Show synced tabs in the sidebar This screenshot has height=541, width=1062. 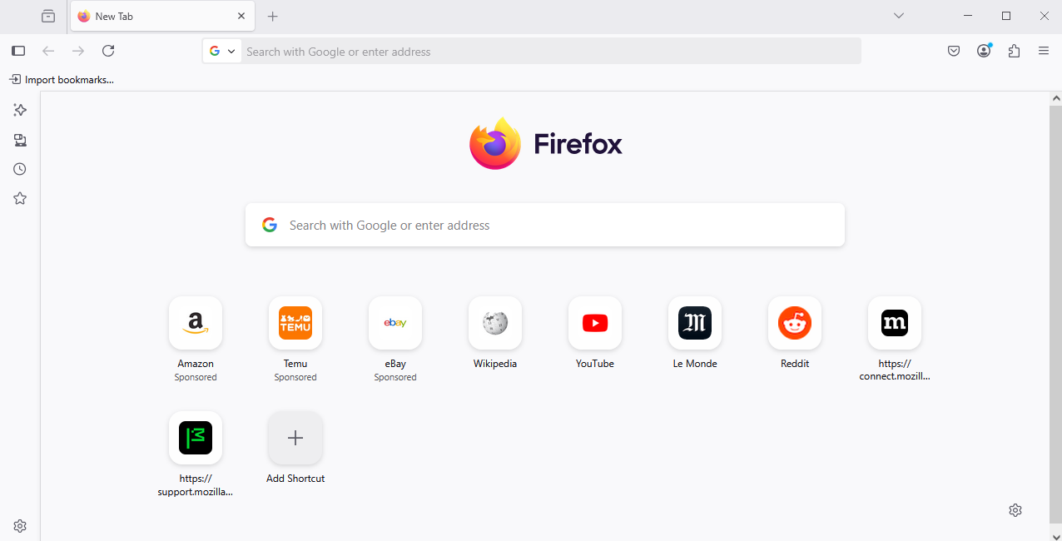[x=20, y=140]
